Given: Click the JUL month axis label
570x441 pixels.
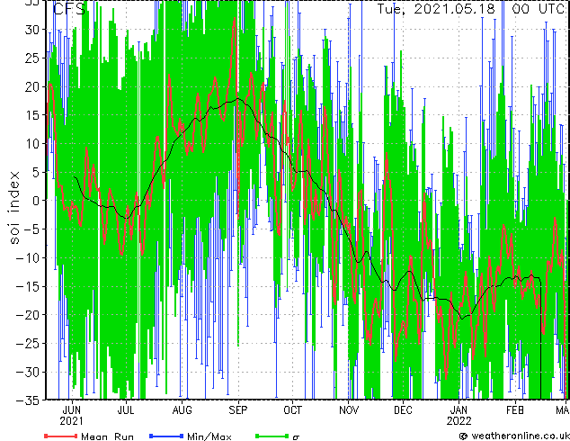Looking at the screenshot, I should click(x=126, y=410).
